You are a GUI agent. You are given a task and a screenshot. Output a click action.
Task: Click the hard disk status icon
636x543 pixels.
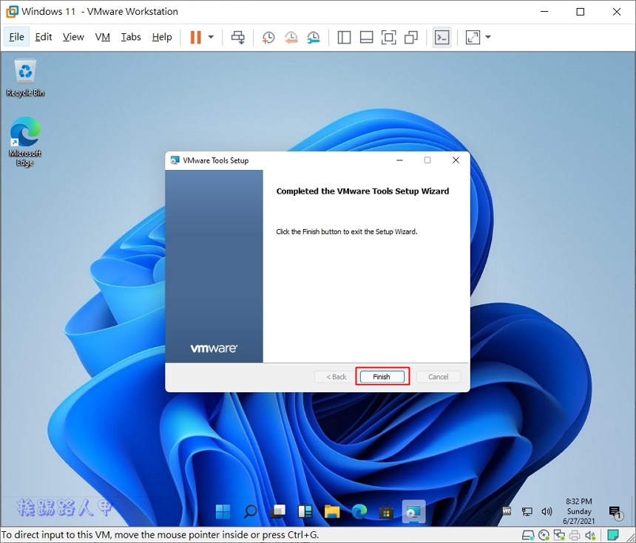pyautogui.click(x=527, y=535)
